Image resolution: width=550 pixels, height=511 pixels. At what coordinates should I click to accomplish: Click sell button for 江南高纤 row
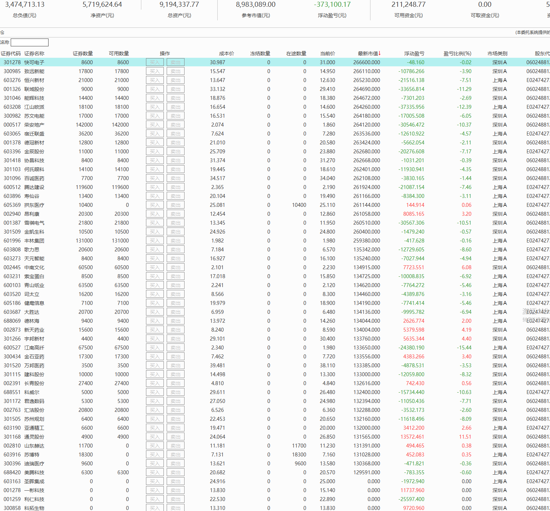176,348
